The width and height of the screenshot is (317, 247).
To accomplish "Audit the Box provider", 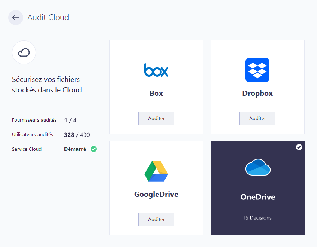I will 156,119.
